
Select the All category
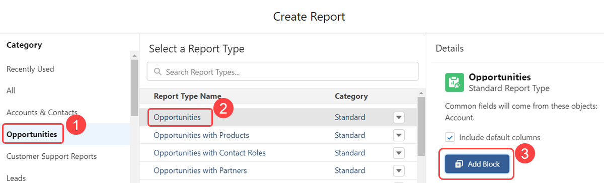11,90
